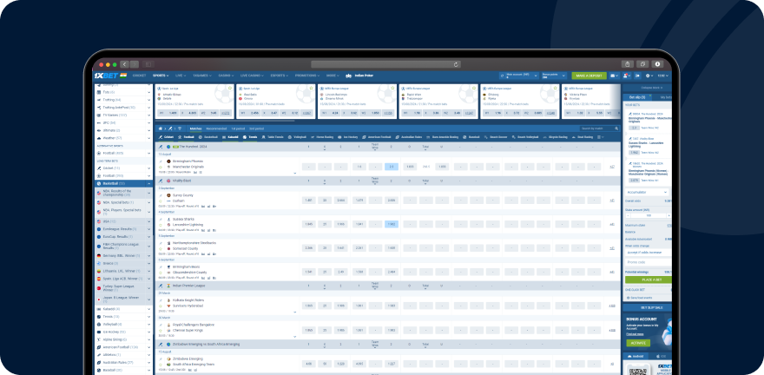Screen dimensions: 764x375
Task: Click the browser back arrow
Action: click(x=125, y=64)
